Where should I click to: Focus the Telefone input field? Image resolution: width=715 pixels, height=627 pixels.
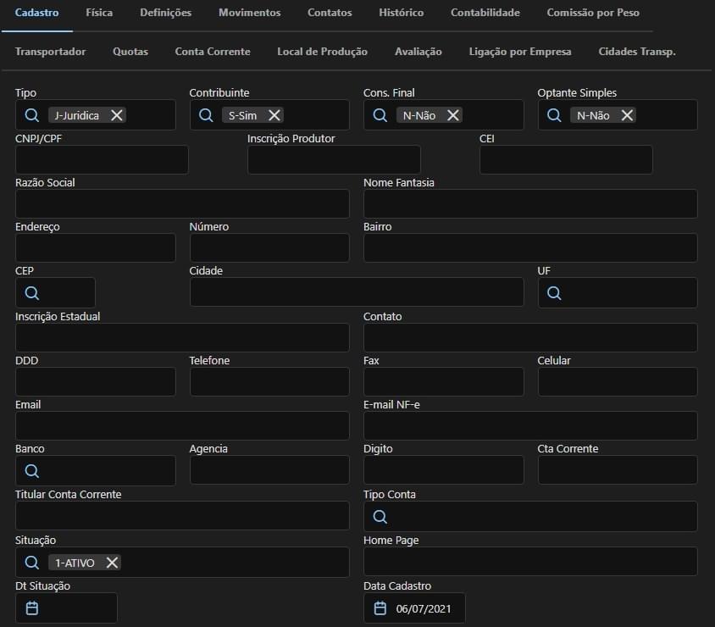coord(269,381)
